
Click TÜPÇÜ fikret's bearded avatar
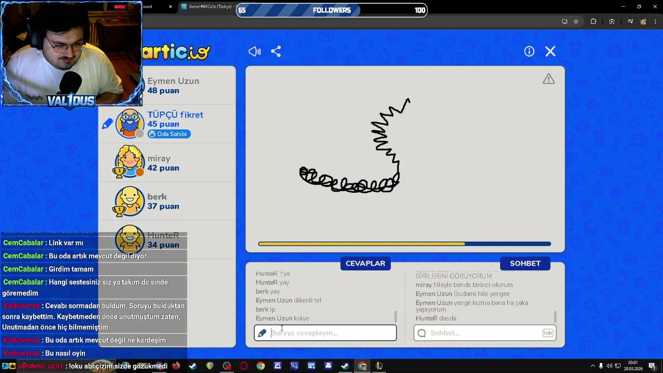click(x=129, y=124)
